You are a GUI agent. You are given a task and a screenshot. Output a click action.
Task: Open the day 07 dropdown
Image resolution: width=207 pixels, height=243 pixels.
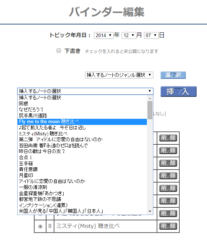151,35
